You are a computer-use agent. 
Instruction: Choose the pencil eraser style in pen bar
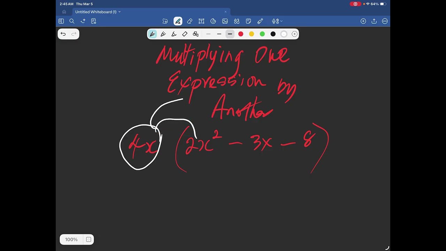pyautogui.click(x=185, y=34)
